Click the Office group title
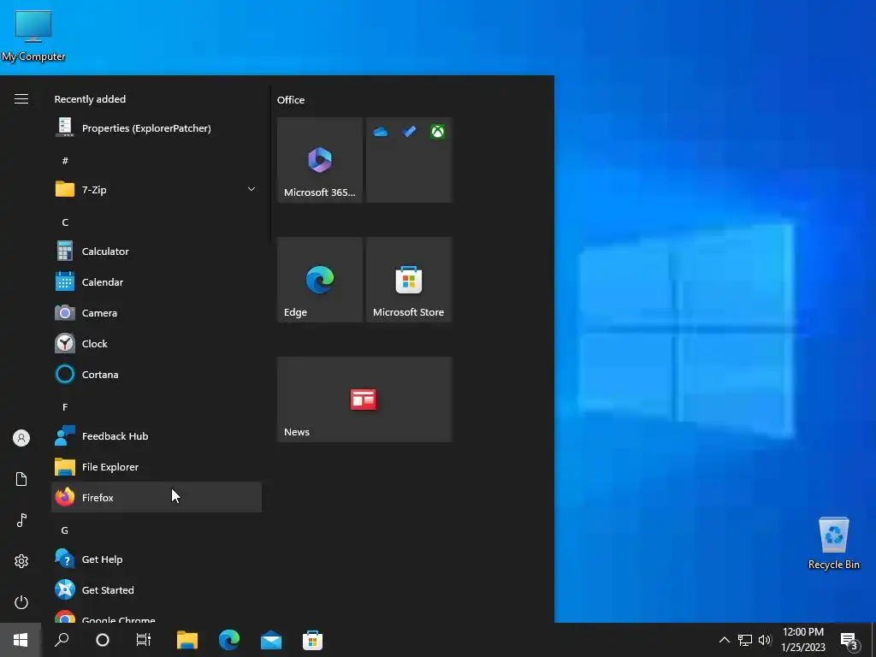The height and width of the screenshot is (657, 876). click(291, 100)
